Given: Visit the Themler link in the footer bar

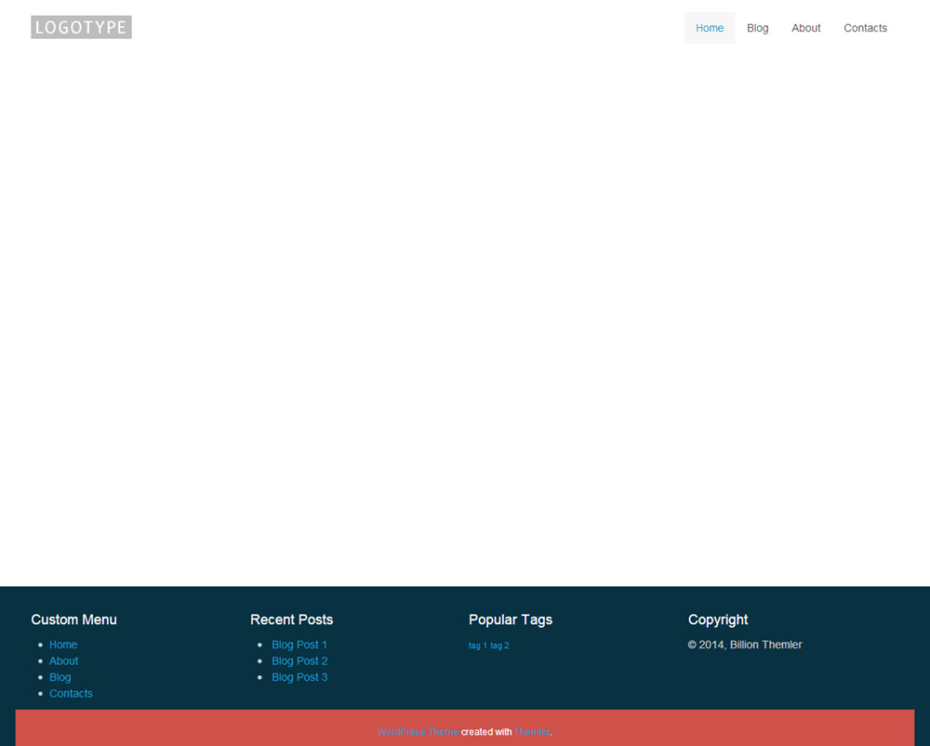Looking at the screenshot, I should point(532,732).
